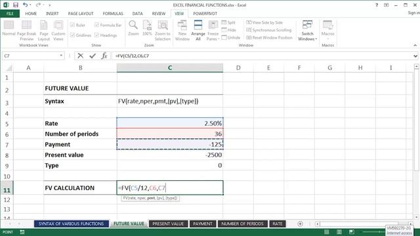Switch to POWERPIVOT ribbon tab

[205, 13]
